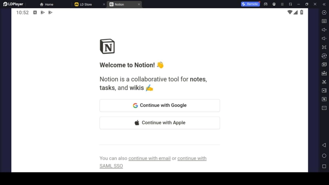Click the Android back triangle button
Screen dimensions: 329x185
tap(324, 145)
